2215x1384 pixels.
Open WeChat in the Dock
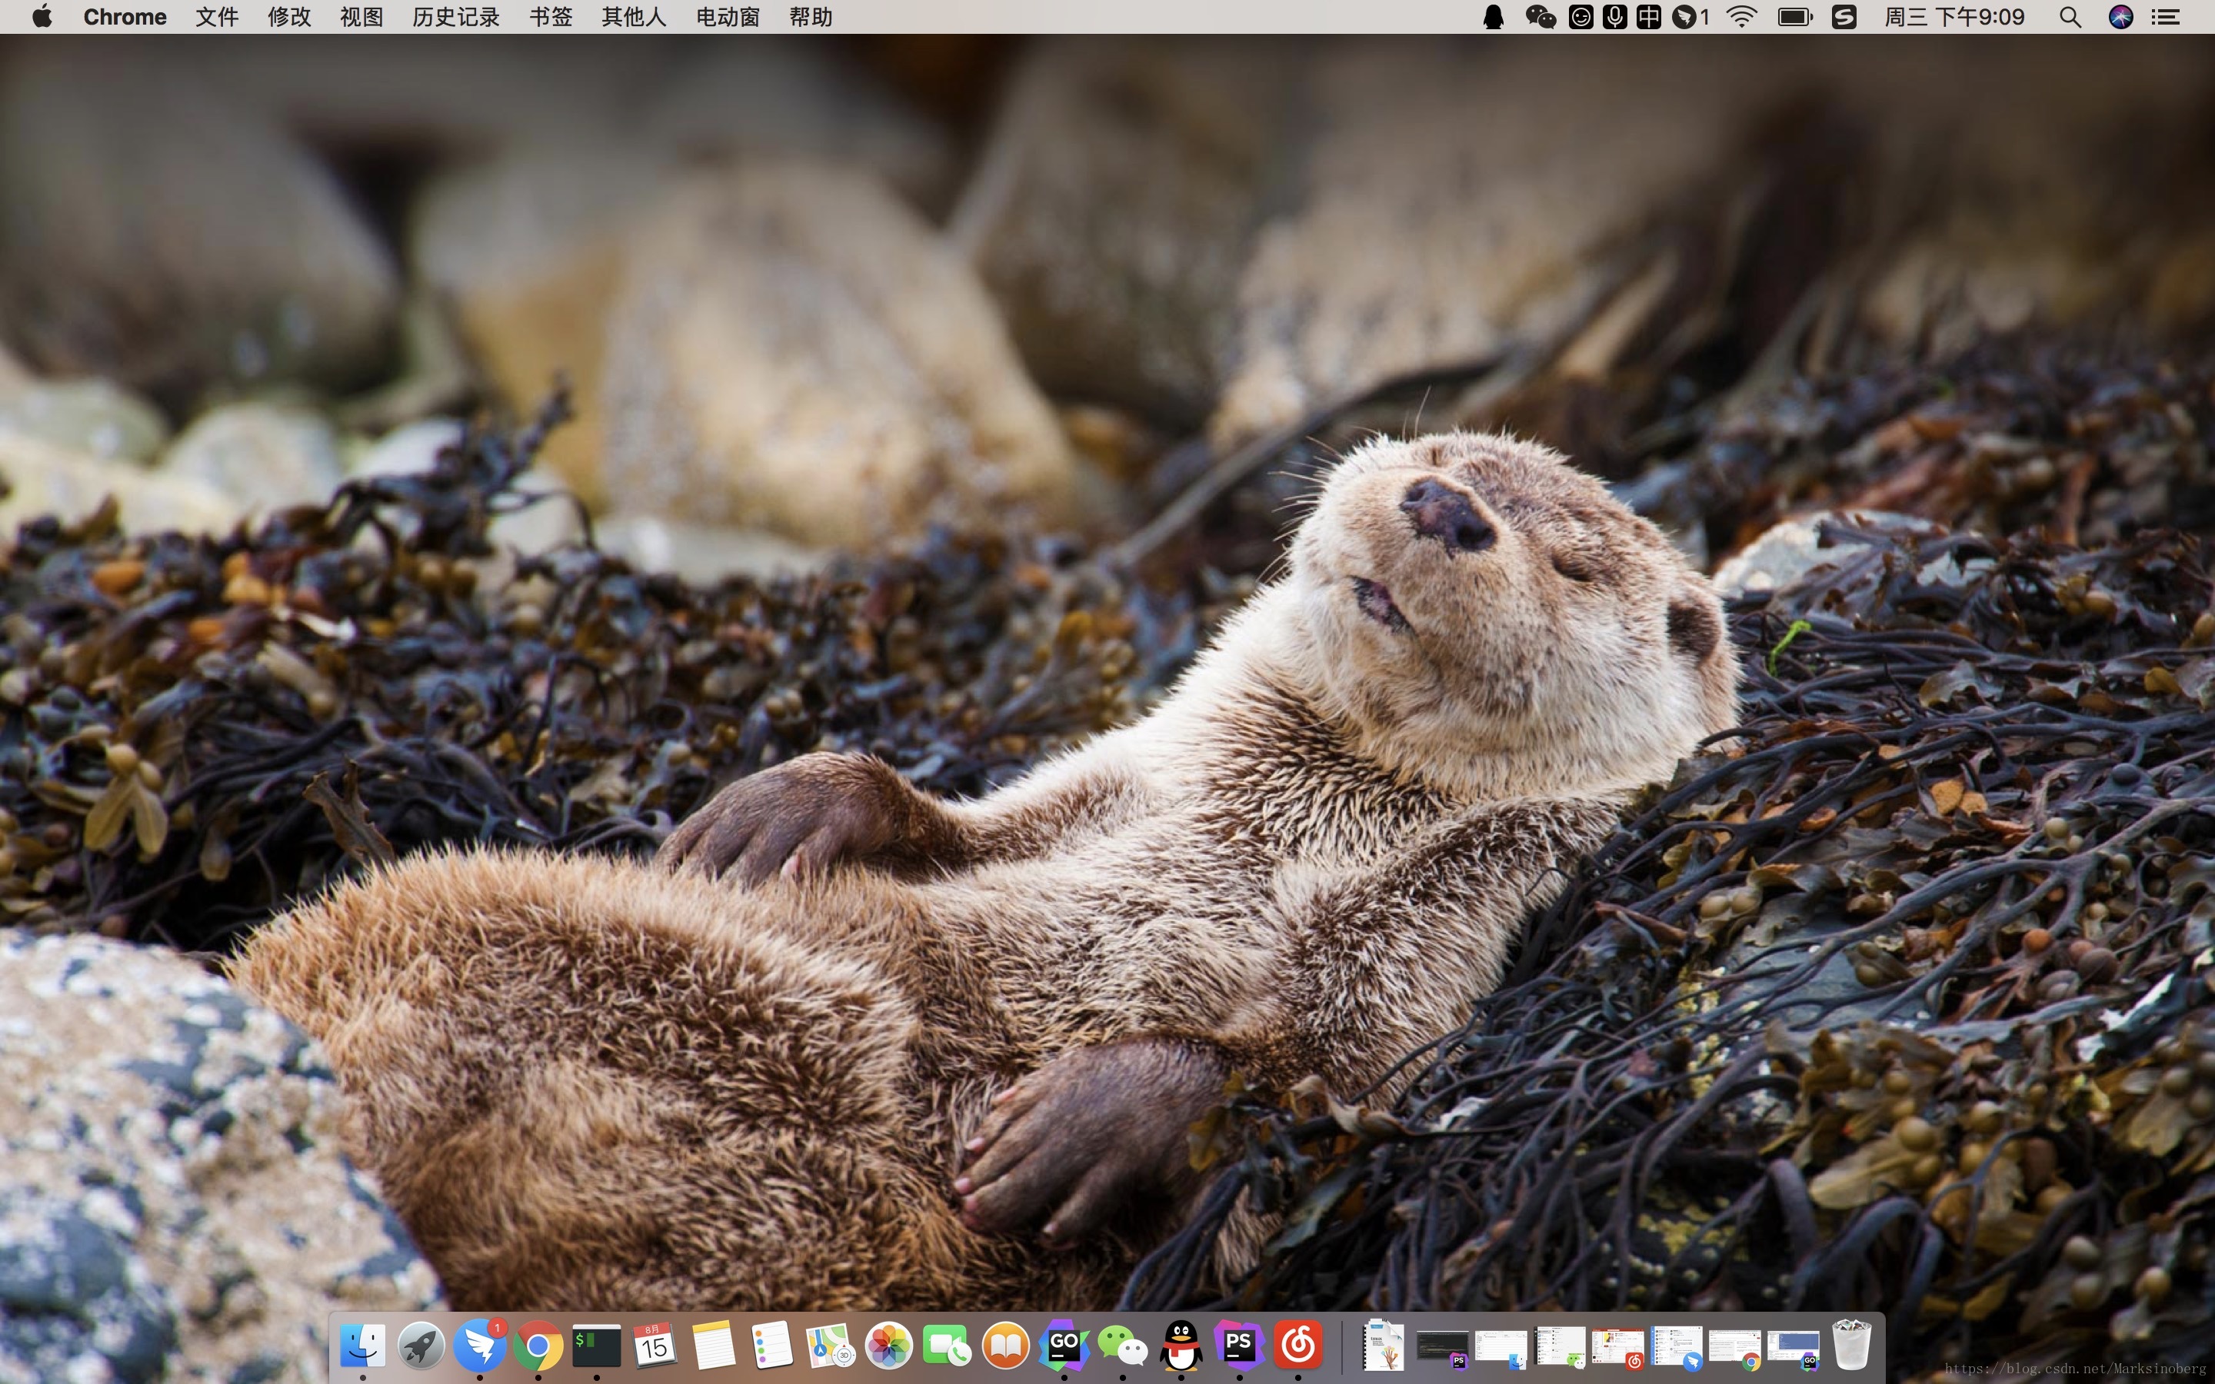pyautogui.click(x=1123, y=1346)
